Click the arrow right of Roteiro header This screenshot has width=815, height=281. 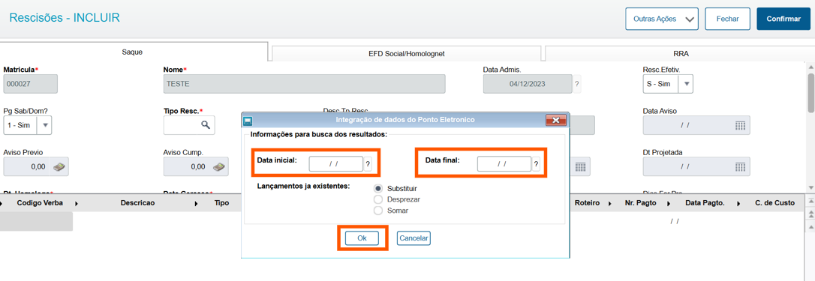(x=609, y=204)
